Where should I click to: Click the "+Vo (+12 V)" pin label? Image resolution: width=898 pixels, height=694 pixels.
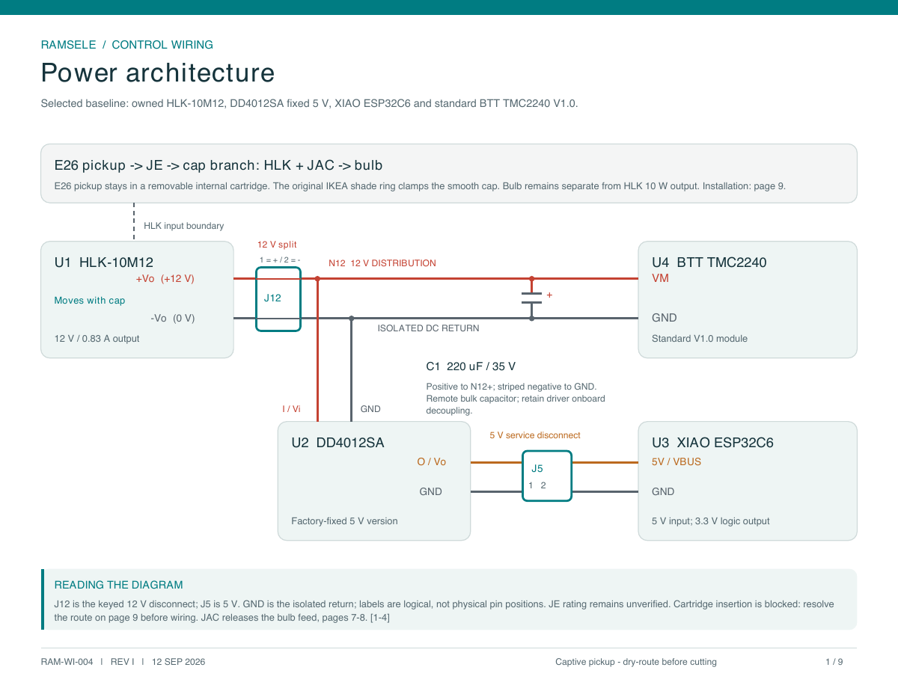165,279
